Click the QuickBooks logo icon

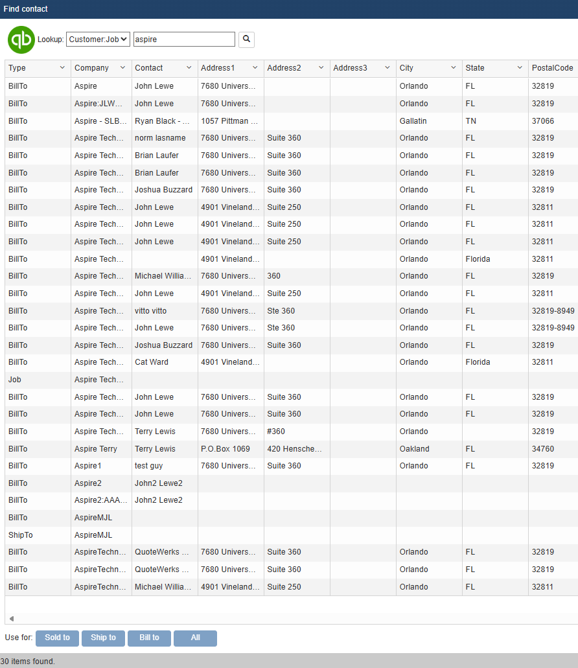[21, 40]
